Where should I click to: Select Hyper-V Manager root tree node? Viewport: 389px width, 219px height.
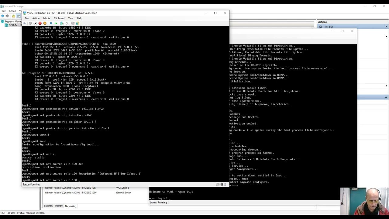(x=11, y=22)
